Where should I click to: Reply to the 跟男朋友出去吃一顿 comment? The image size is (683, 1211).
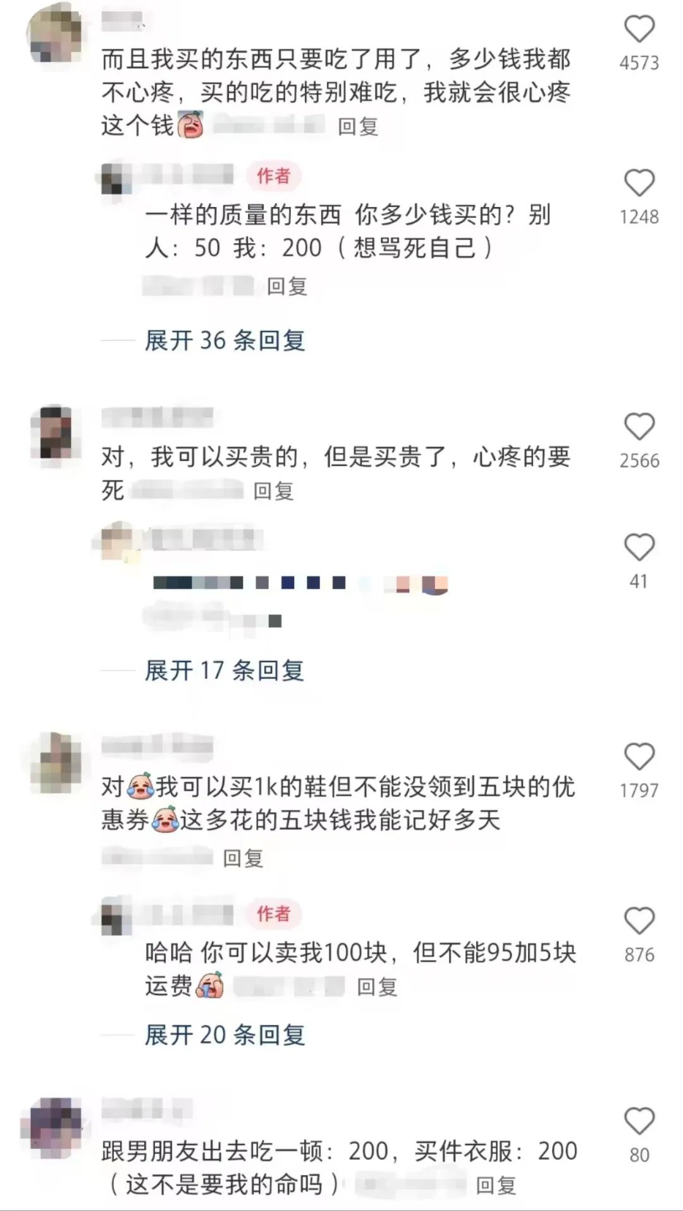point(496,1185)
